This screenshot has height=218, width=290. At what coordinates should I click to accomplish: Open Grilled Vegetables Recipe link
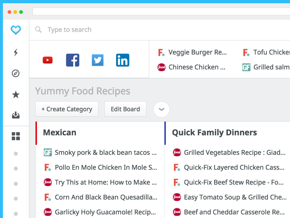point(235,153)
